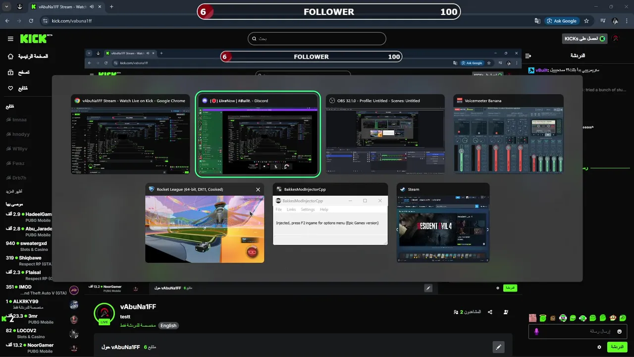
Task: Expand the أظهر المزيد show more list
Action: (14, 191)
